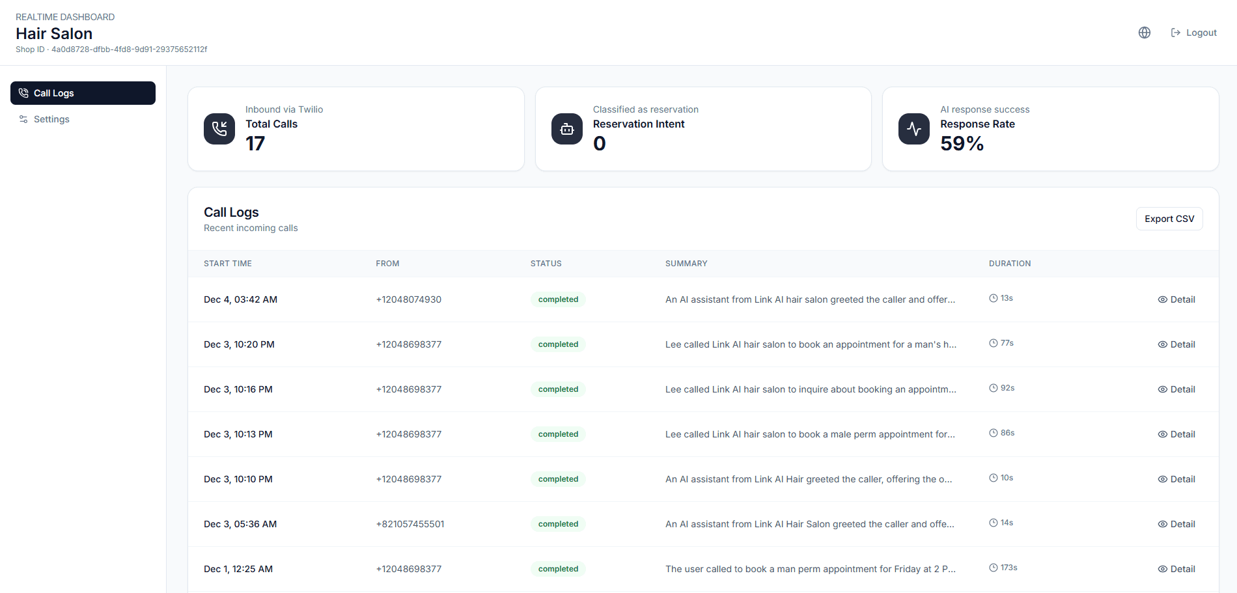Click the Shop ID text under Hair Salon
This screenshot has height=593, width=1237.
pos(111,49)
